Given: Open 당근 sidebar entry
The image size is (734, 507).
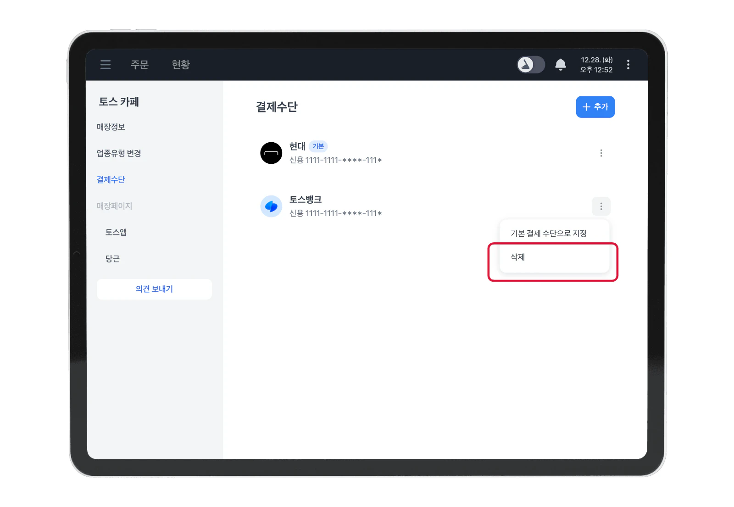Looking at the screenshot, I should point(112,259).
